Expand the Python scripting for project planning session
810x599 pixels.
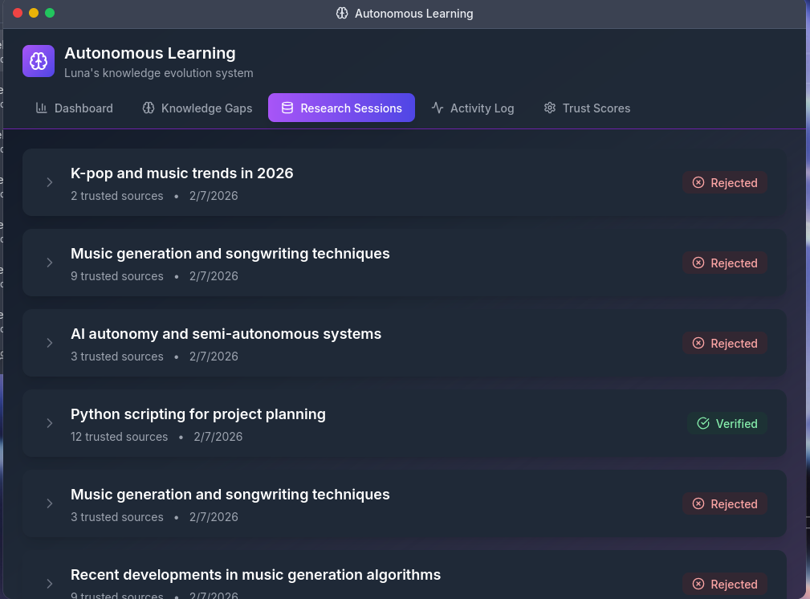coord(50,423)
